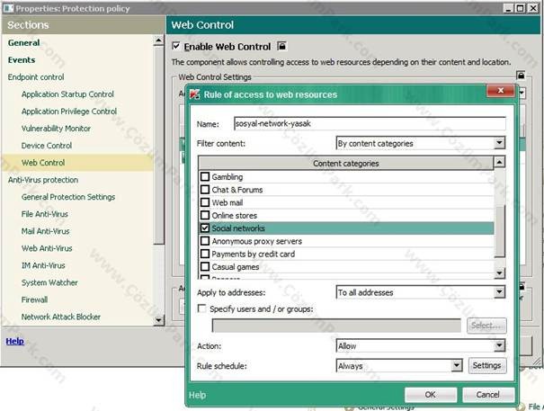Click OK in the rule dialog
The height and width of the screenshot is (411, 544).
[x=430, y=395]
